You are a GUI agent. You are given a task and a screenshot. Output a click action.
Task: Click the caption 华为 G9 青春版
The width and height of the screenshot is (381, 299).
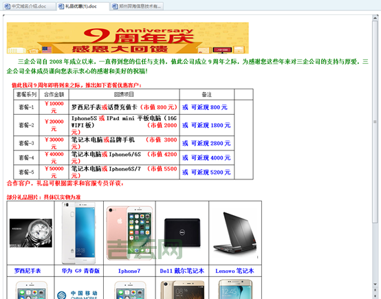pos(80,271)
